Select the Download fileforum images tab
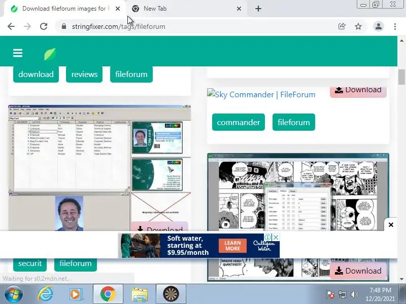 [x=65, y=9]
